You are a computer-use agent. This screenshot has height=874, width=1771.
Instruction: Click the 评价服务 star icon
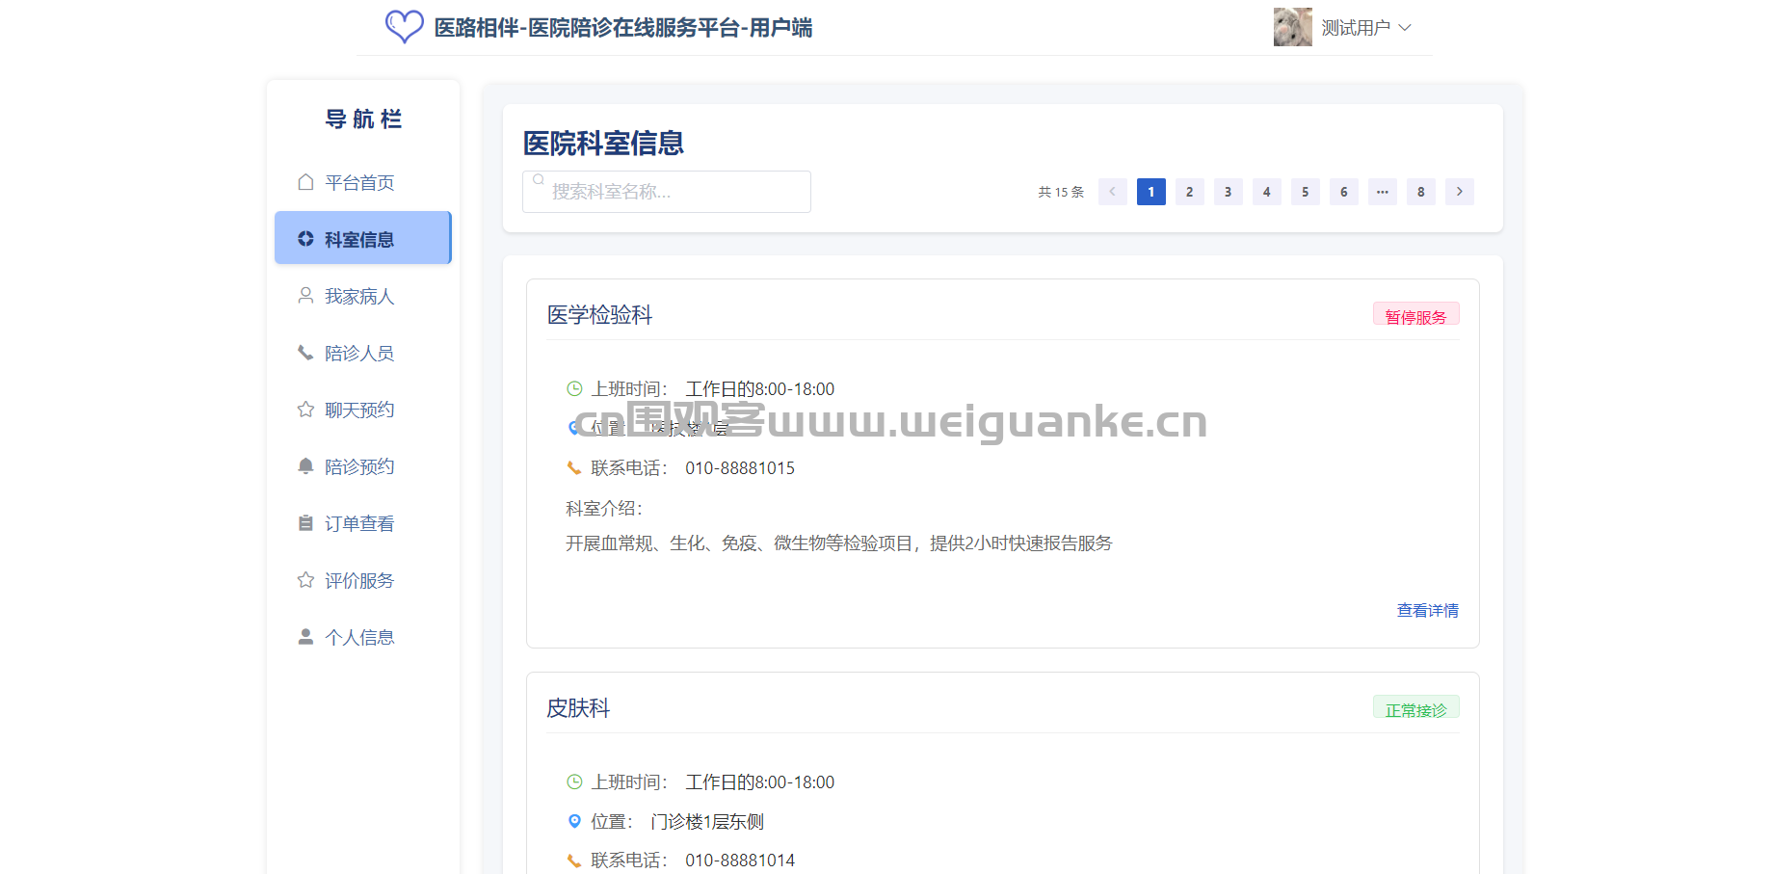tap(305, 580)
